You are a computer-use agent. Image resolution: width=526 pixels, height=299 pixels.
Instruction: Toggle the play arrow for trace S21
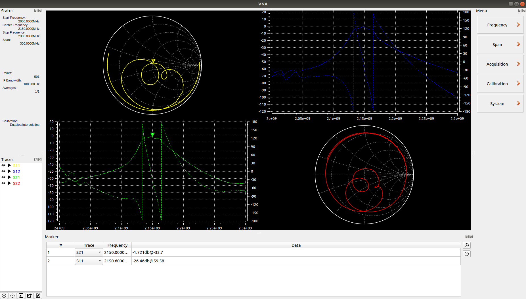[9, 177]
